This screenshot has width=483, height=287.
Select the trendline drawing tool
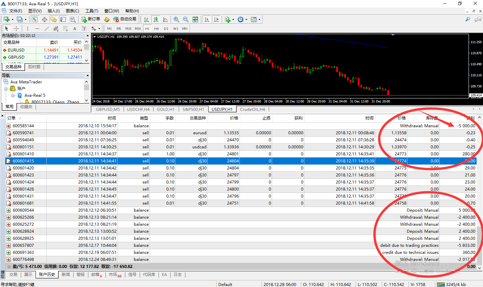[x=46, y=28]
